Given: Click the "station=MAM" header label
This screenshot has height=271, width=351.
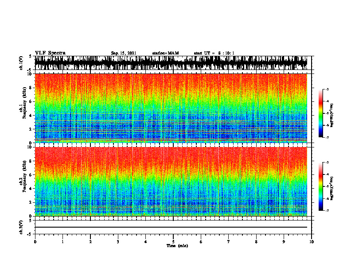Looking at the screenshot, I should click(165, 53).
